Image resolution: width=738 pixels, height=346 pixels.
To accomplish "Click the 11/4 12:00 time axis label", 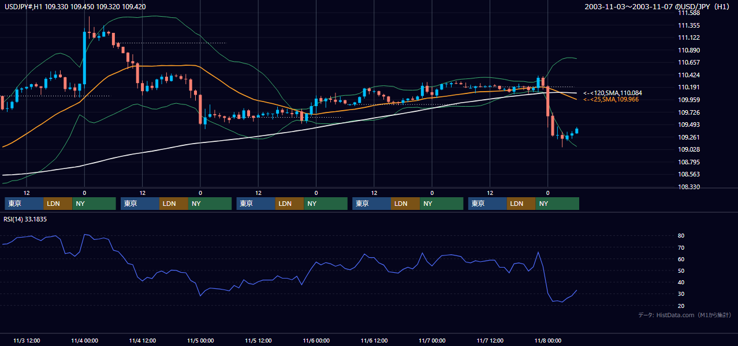I will coord(142,340).
